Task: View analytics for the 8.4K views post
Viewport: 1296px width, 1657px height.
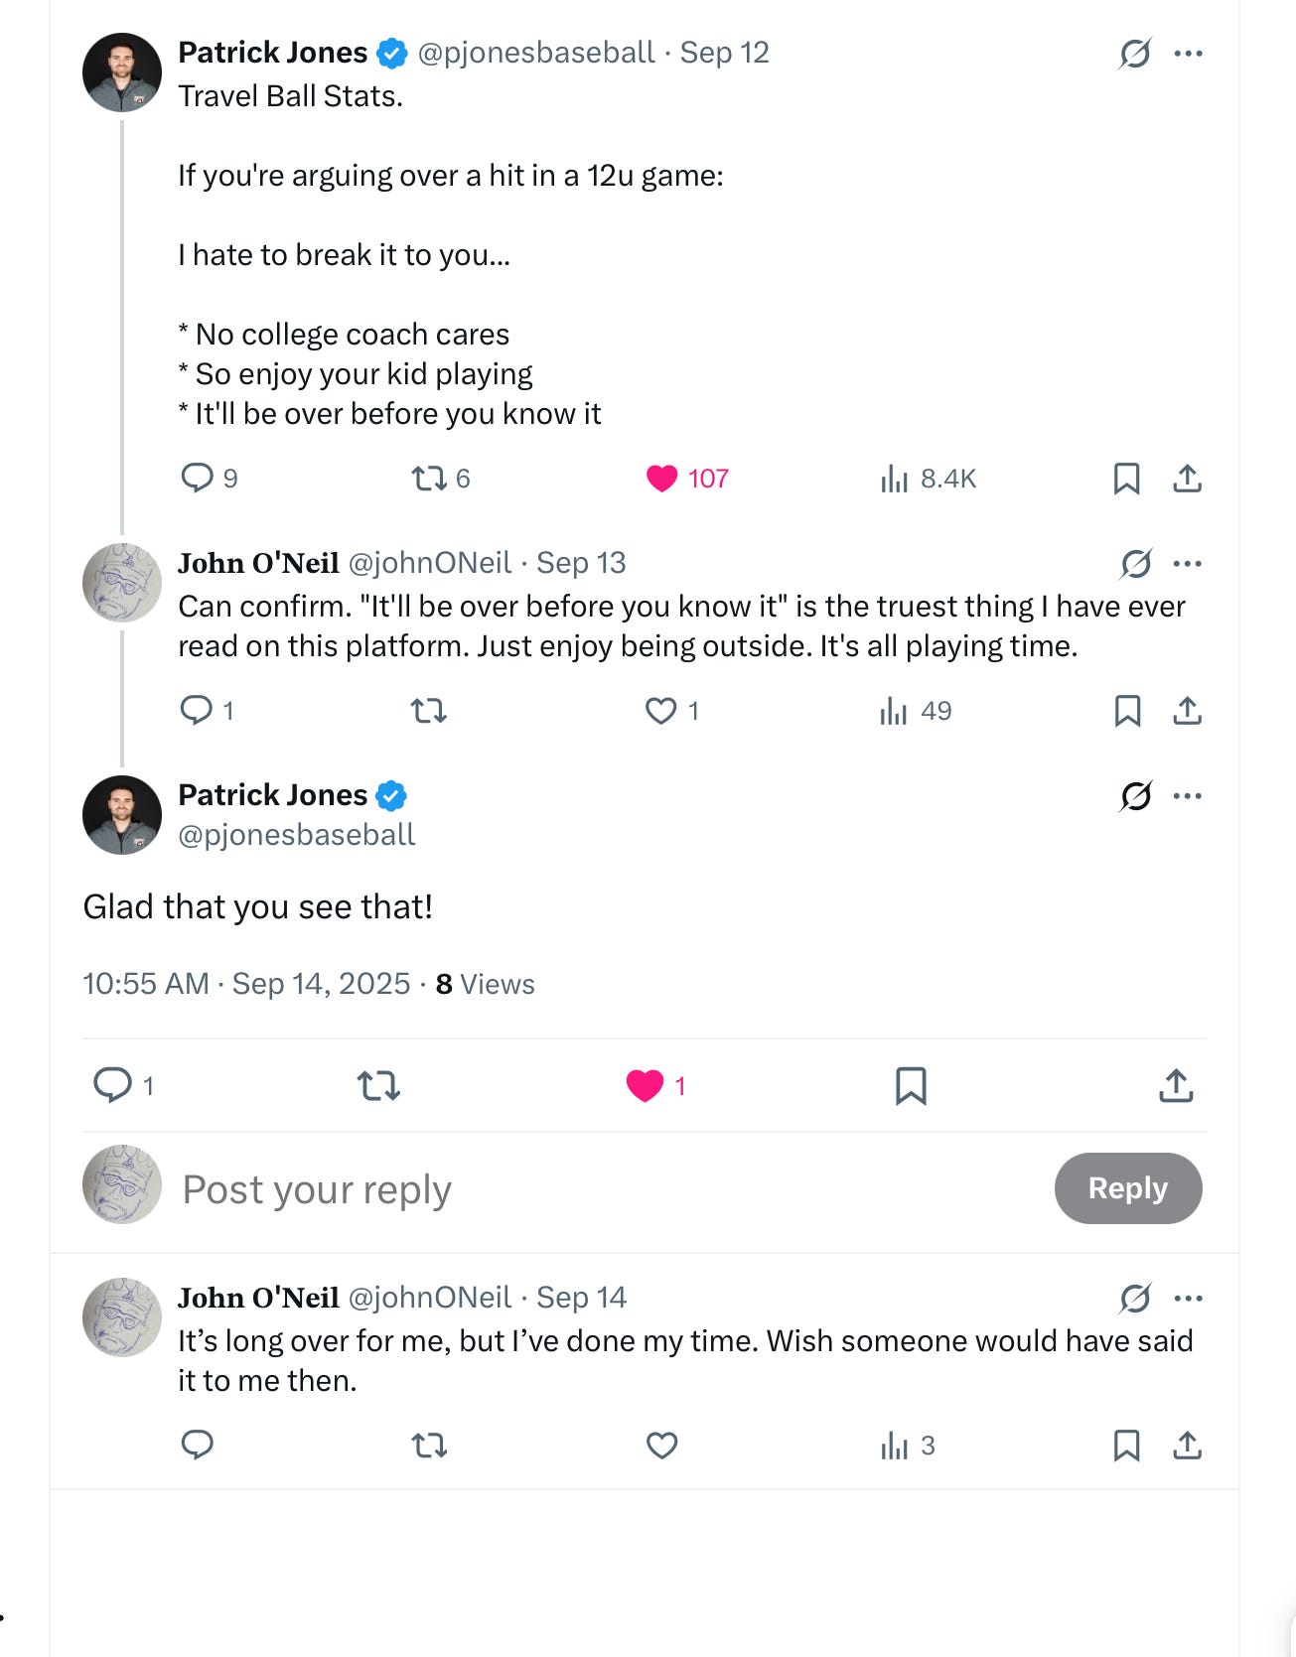Action: tap(895, 479)
